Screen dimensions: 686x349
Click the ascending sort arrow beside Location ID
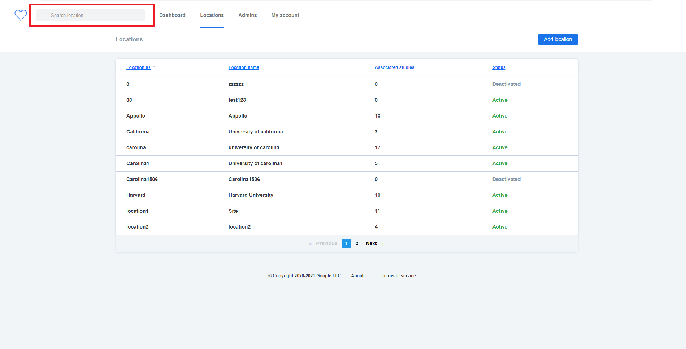click(154, 66)
